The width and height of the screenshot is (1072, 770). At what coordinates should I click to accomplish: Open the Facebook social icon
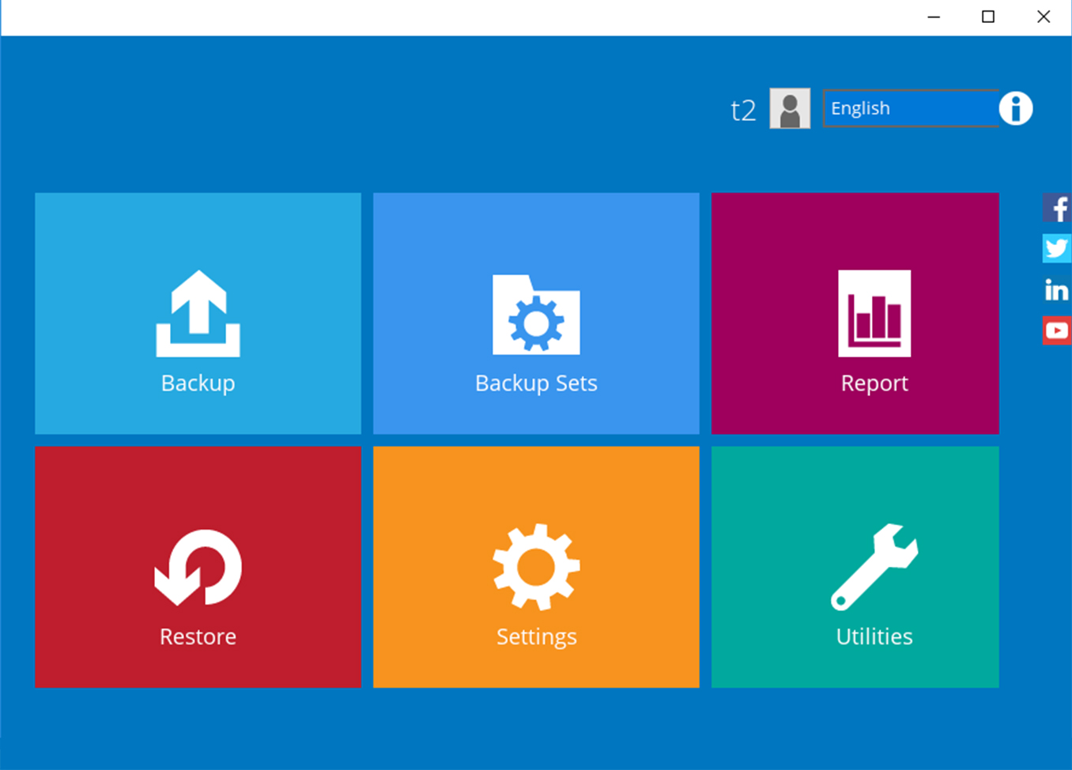click(x=1057, y=209)
